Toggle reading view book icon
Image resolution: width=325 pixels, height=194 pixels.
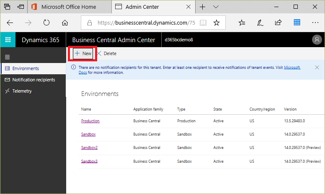(203, 23)
